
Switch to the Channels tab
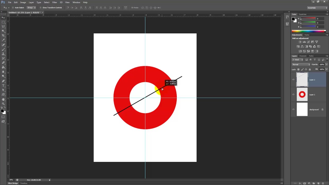pyautogui.click(x=303, y=56)
